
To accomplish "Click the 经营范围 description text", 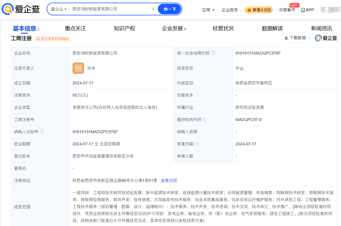I will [203, 207].
